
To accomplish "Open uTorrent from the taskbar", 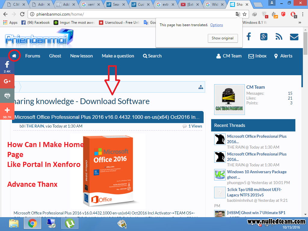I will click(x=70, y=224).
